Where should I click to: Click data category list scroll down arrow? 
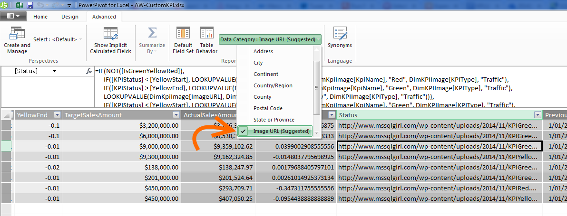click(316, 133)
